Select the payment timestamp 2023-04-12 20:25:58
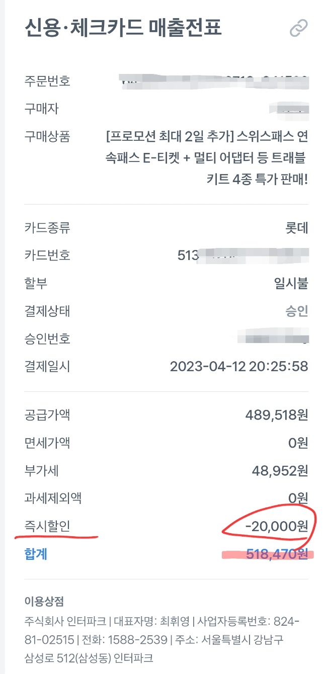Image resolution: width=326 pixels, height=674 pixels. [x=239, y=366]
